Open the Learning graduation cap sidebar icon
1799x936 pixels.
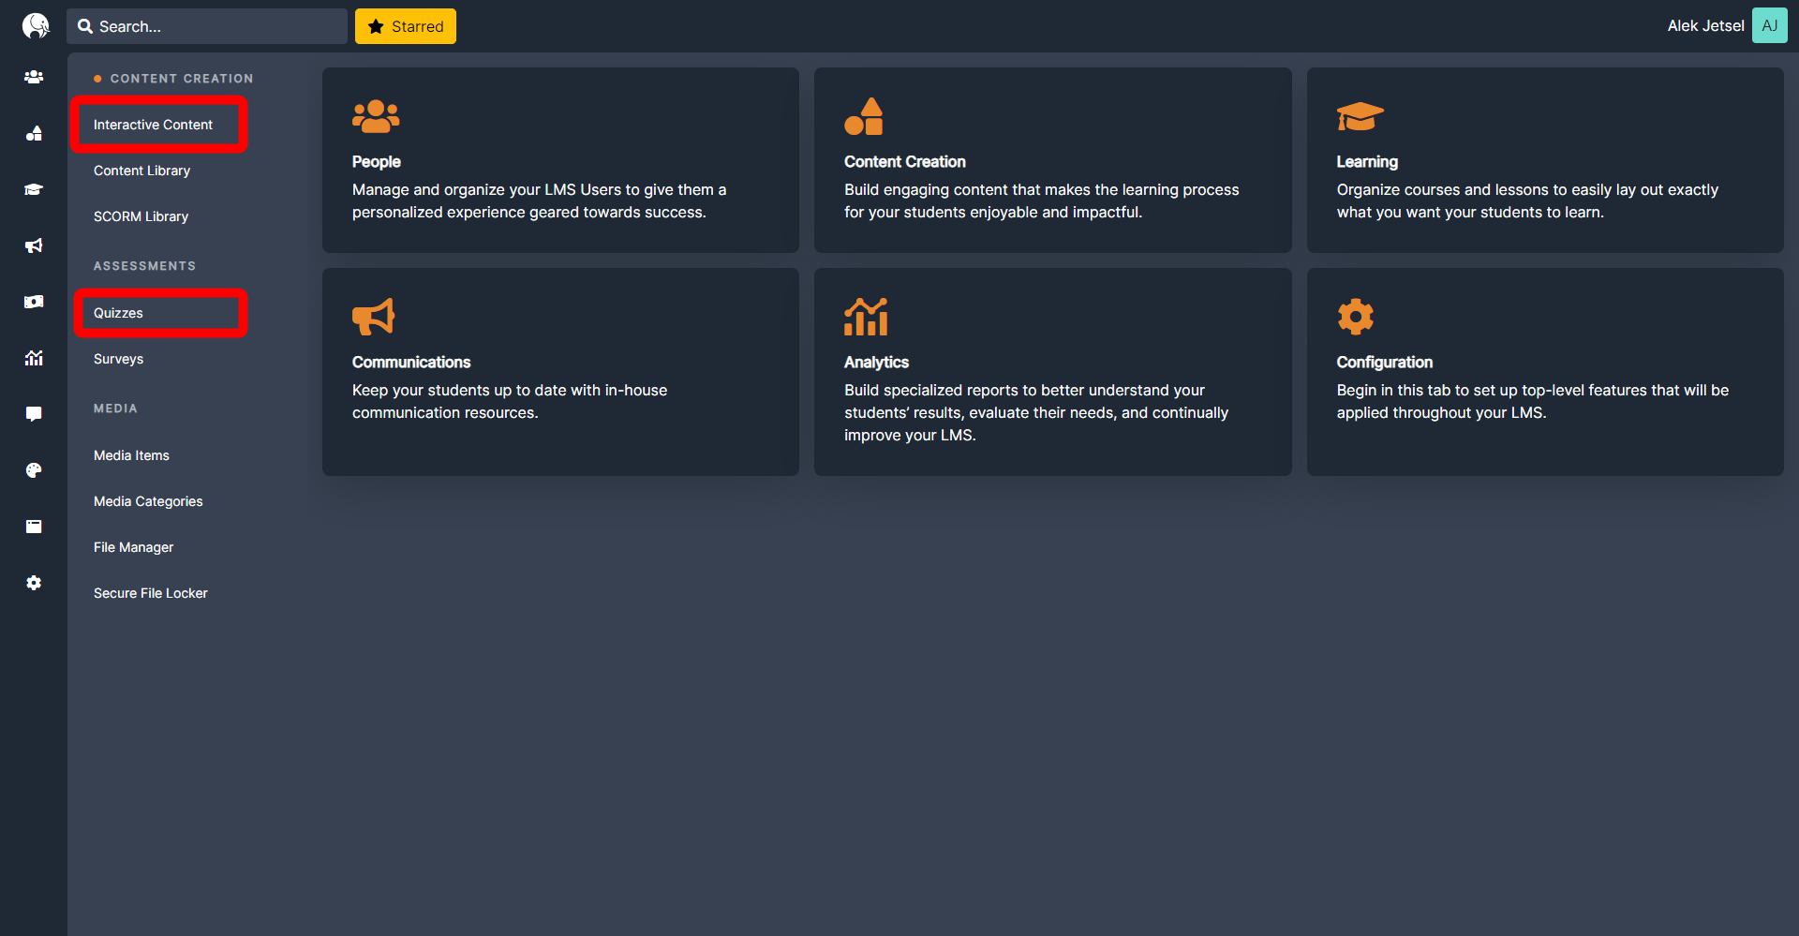point(34,189)
